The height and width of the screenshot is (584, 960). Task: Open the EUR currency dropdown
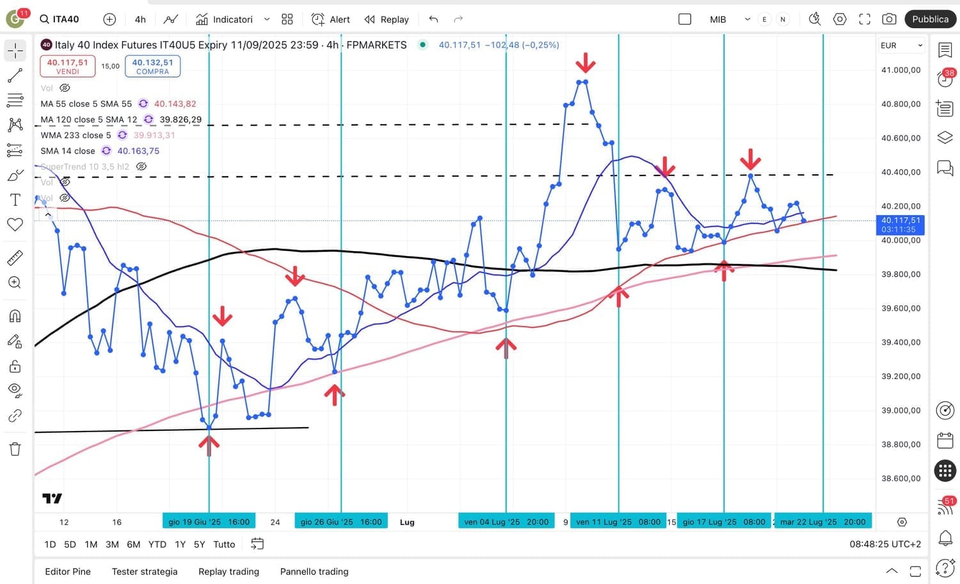coord(901,45)
